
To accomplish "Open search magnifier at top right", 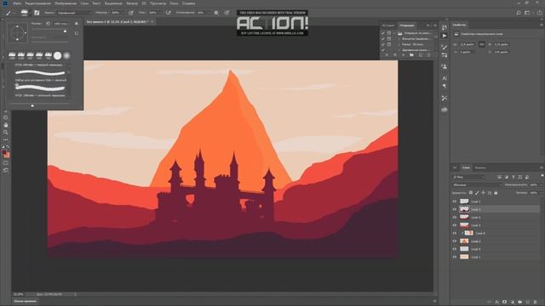I will 519,13.
